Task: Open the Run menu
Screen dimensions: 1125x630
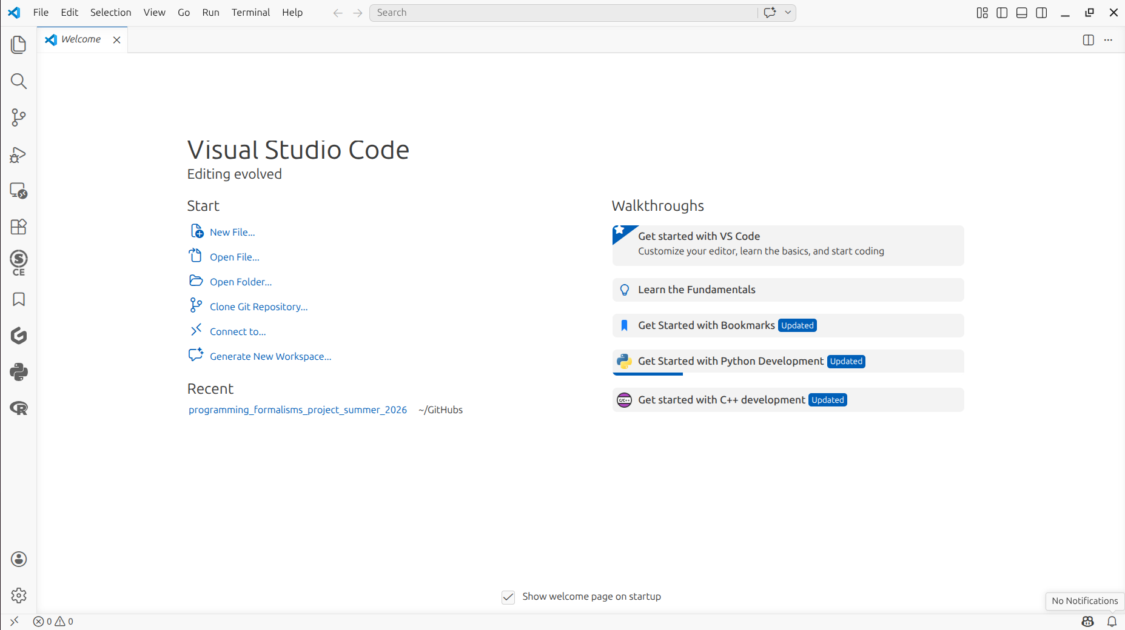Action: (x=210, y=13)
